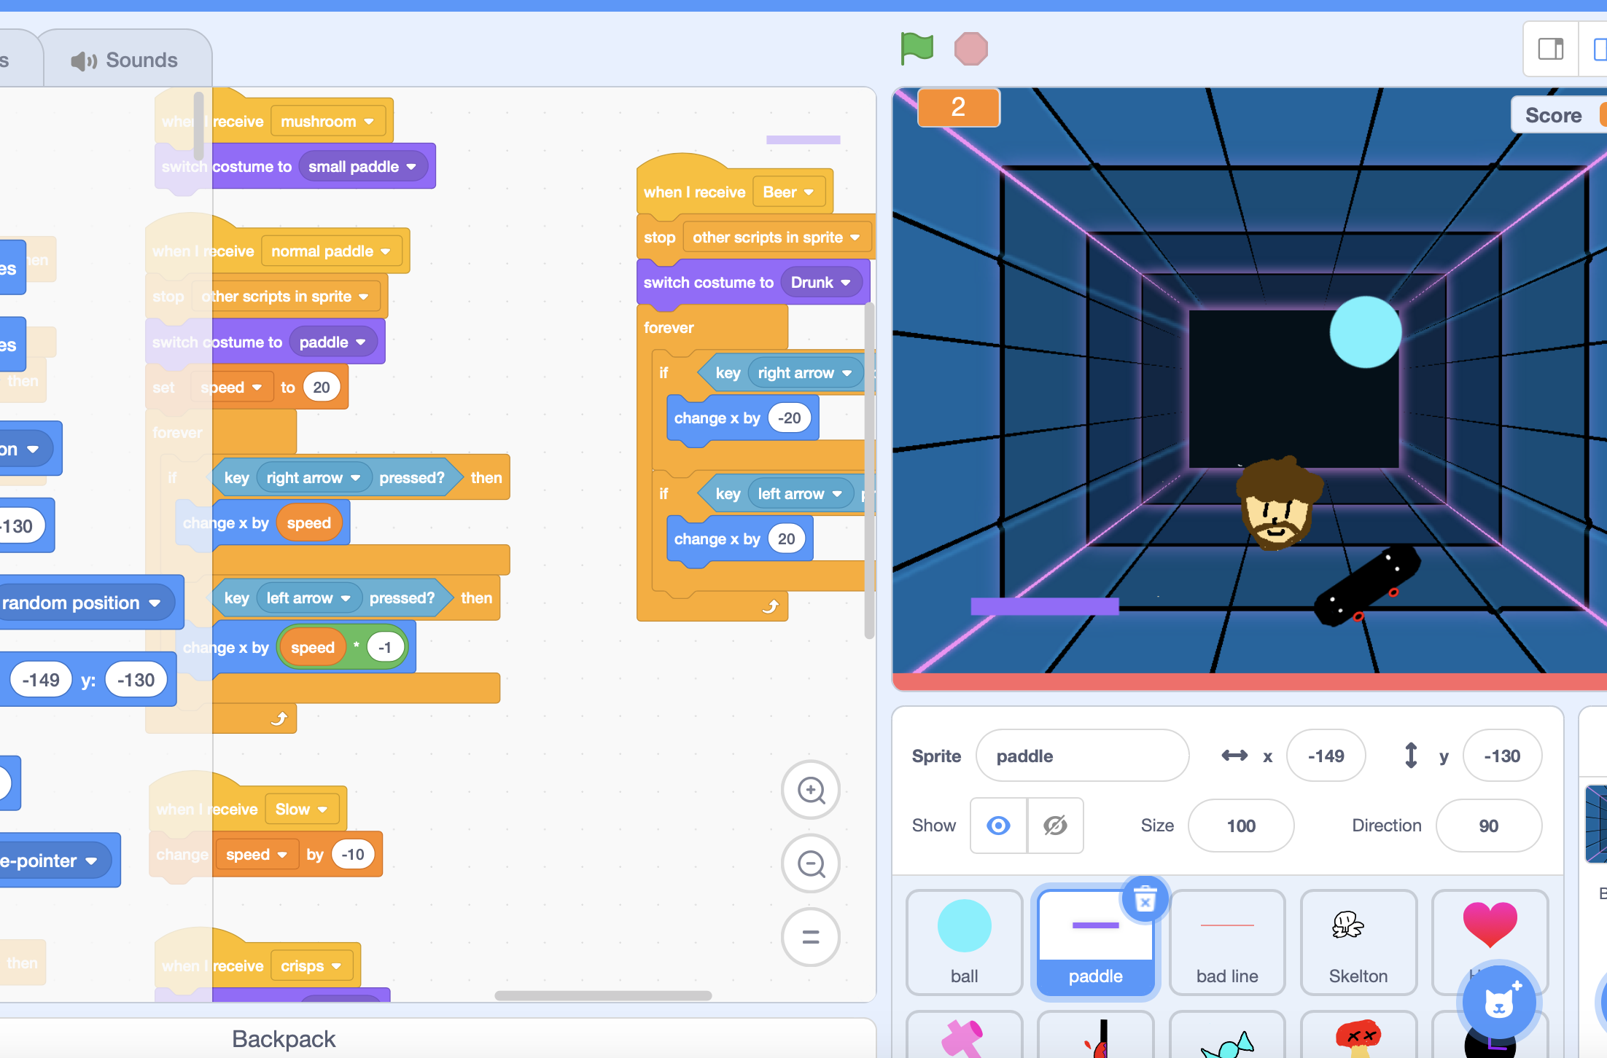Click the Score label monitor on stage

click(x=1559, y=115)
